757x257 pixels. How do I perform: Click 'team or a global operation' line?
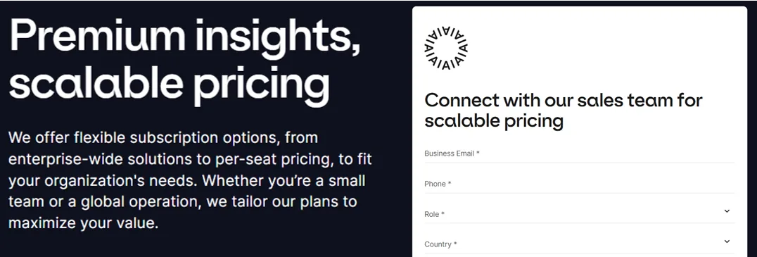click(104, 202)
